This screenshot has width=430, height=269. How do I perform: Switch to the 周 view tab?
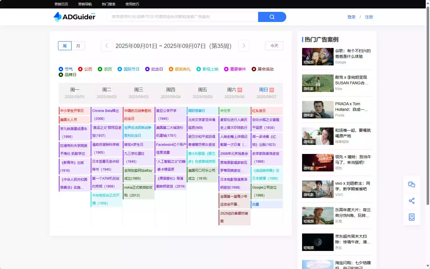pyautogui.click(x=65, y=46)
